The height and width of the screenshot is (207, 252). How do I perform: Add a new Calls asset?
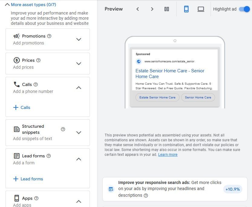[22, 107]
